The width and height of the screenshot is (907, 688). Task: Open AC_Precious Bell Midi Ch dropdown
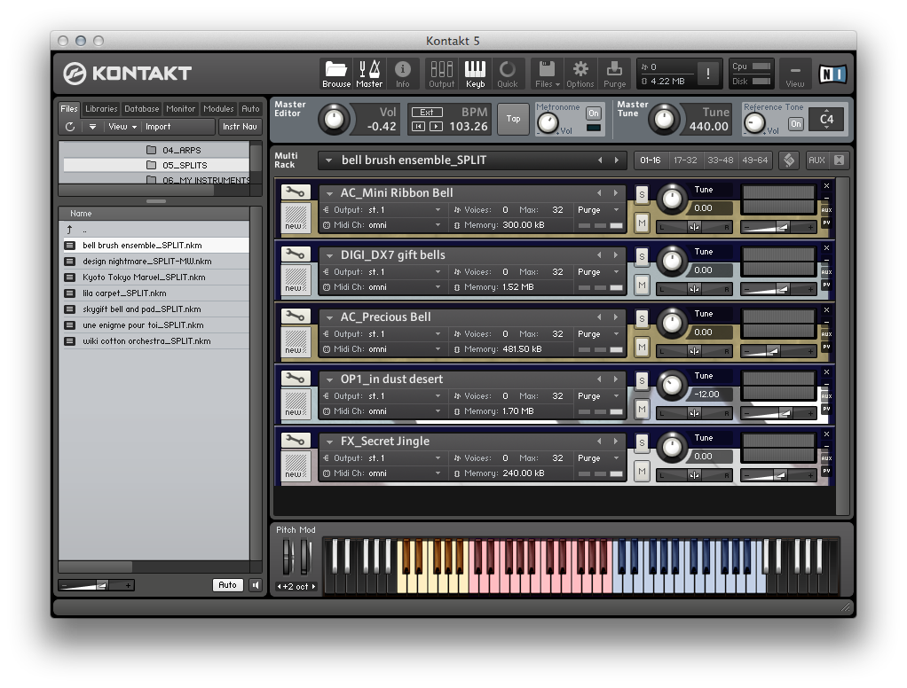pos(438,349)
